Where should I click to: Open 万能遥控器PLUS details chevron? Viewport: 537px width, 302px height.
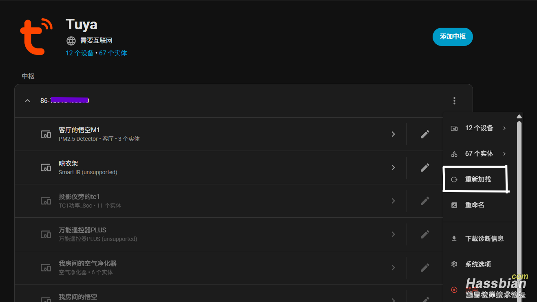[393, 234]
